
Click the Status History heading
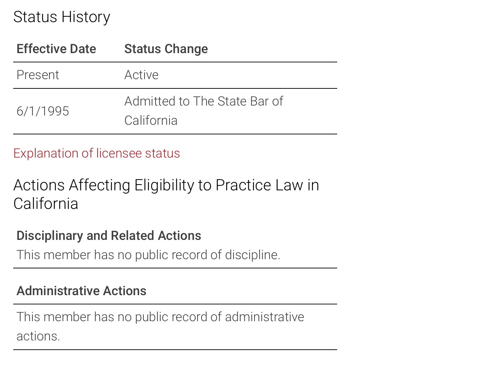pos(62,17)
